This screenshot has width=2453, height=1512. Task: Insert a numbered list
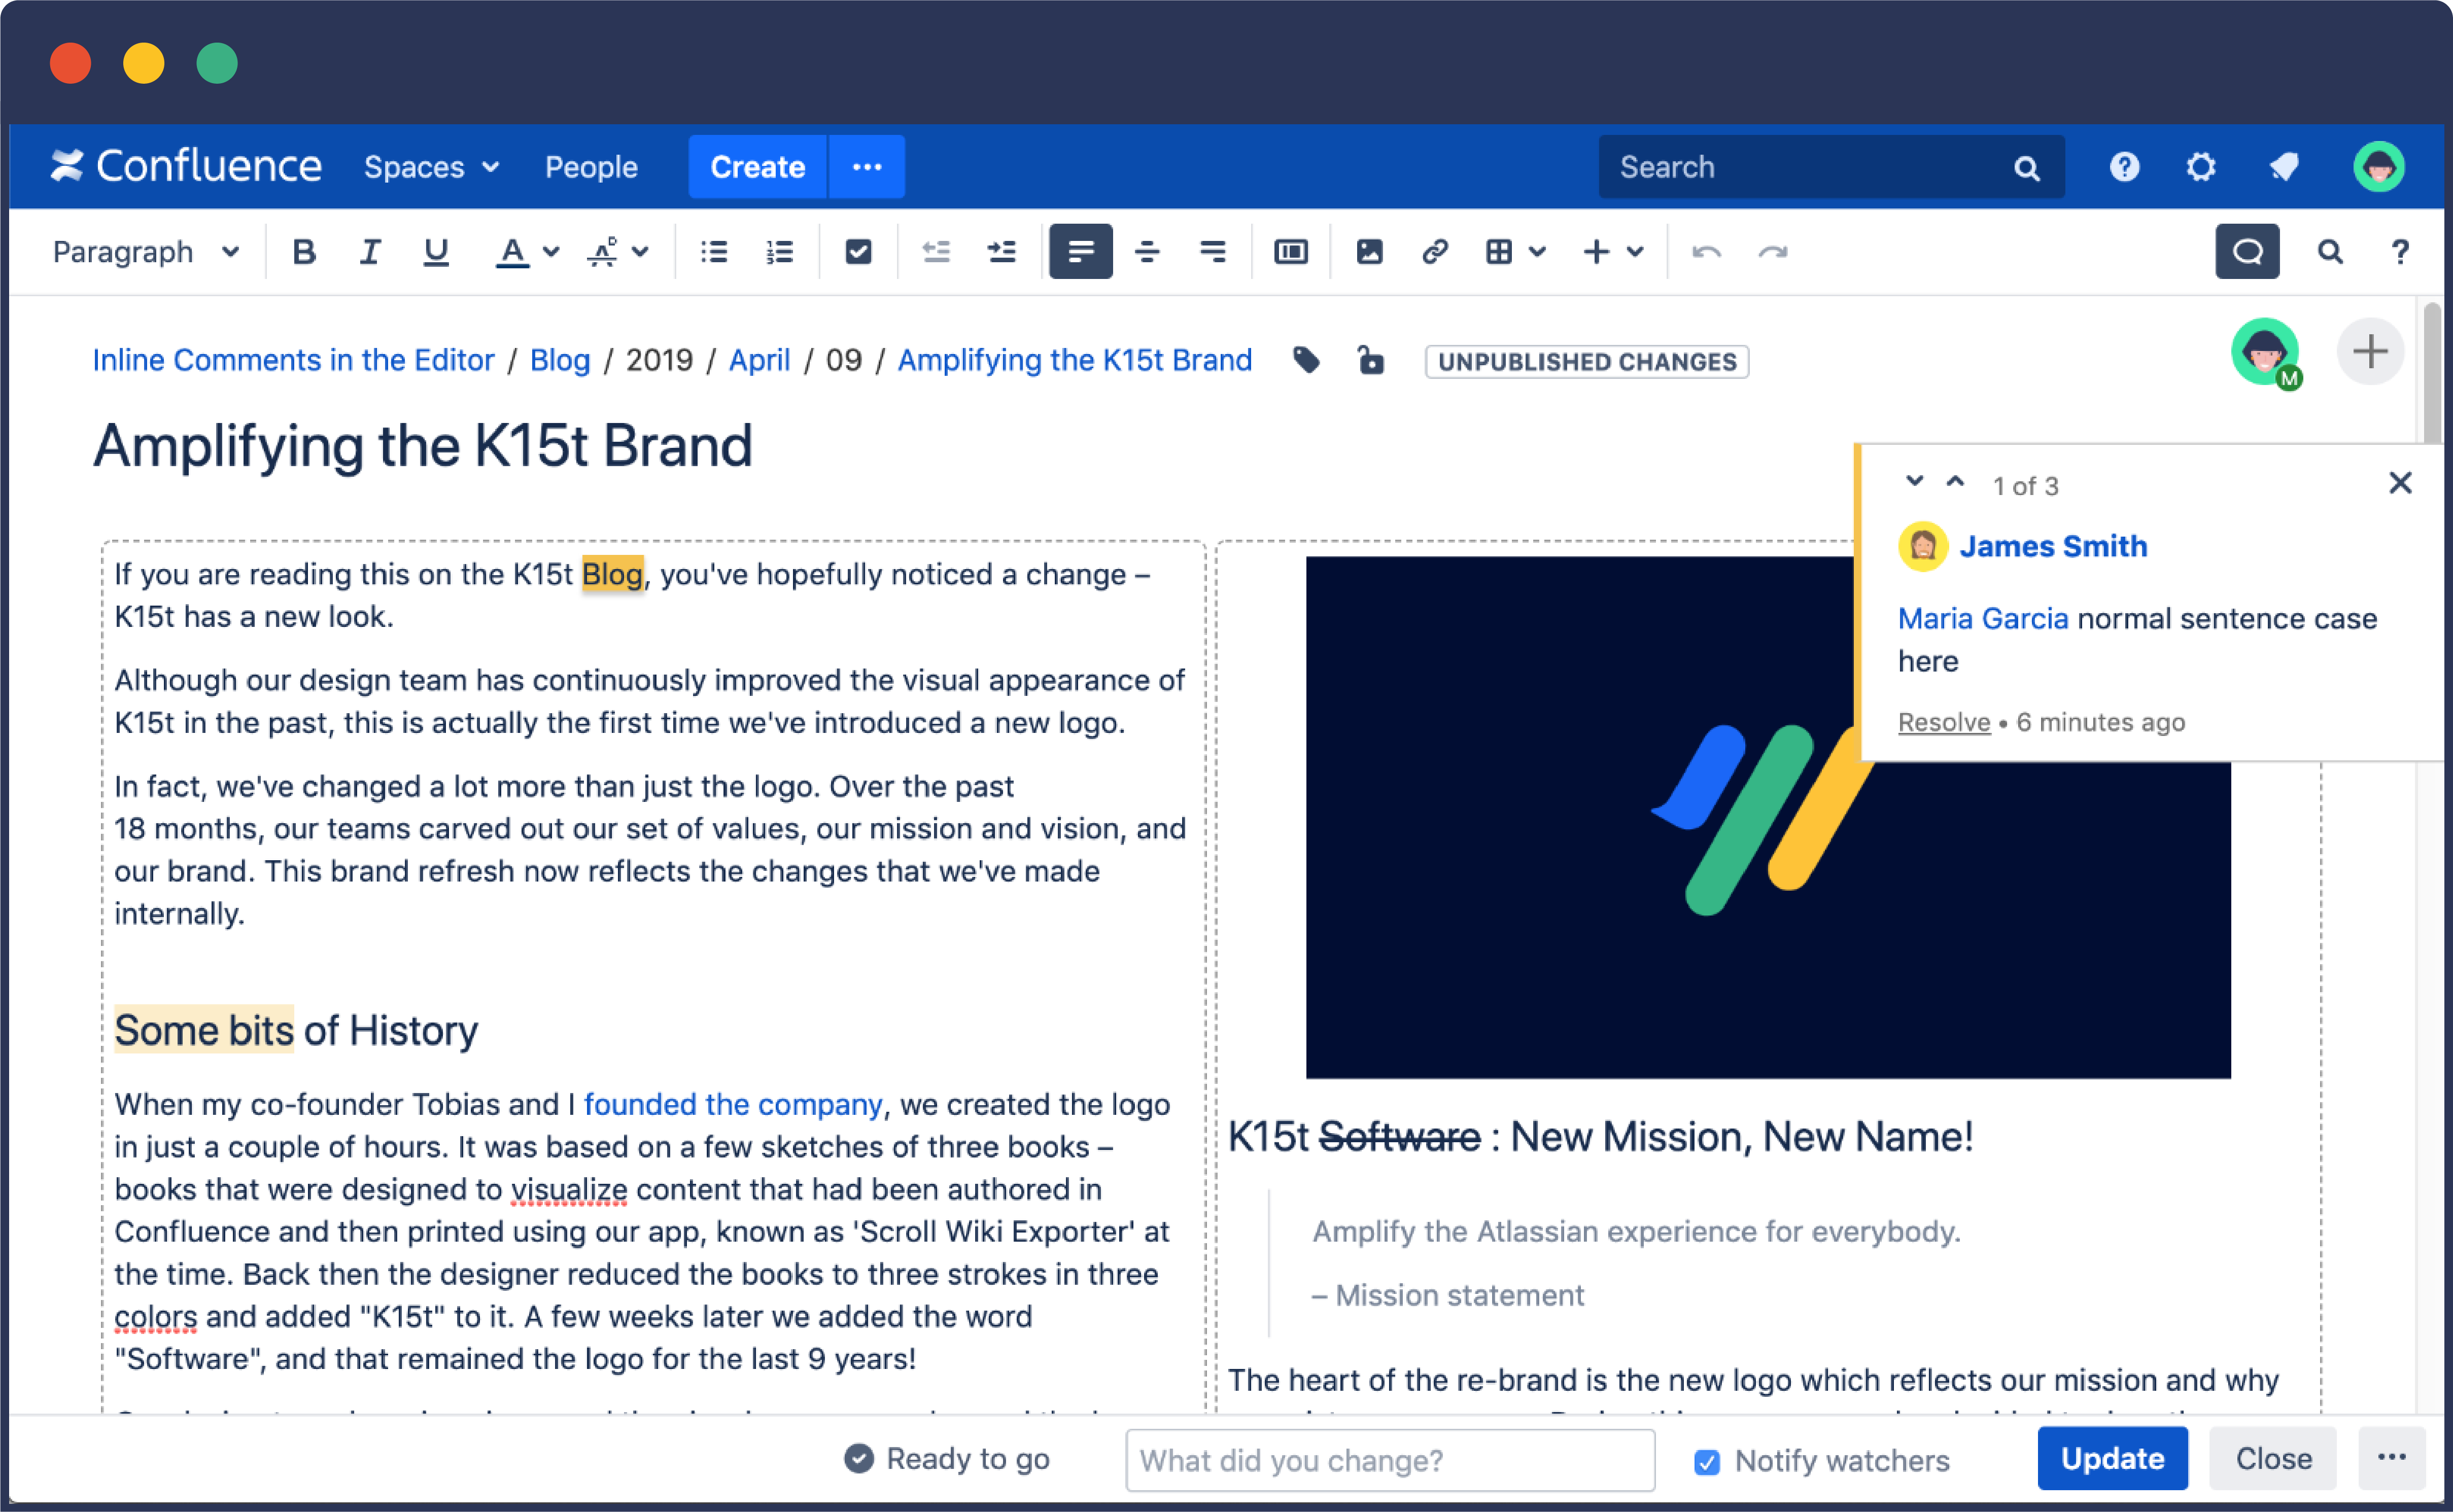pyautogui.click(x=780, y=252)
